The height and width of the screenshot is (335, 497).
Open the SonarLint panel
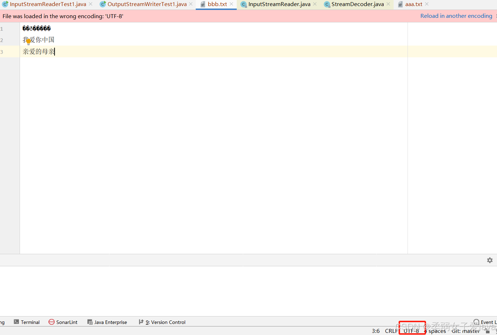(x=66, y=322)
